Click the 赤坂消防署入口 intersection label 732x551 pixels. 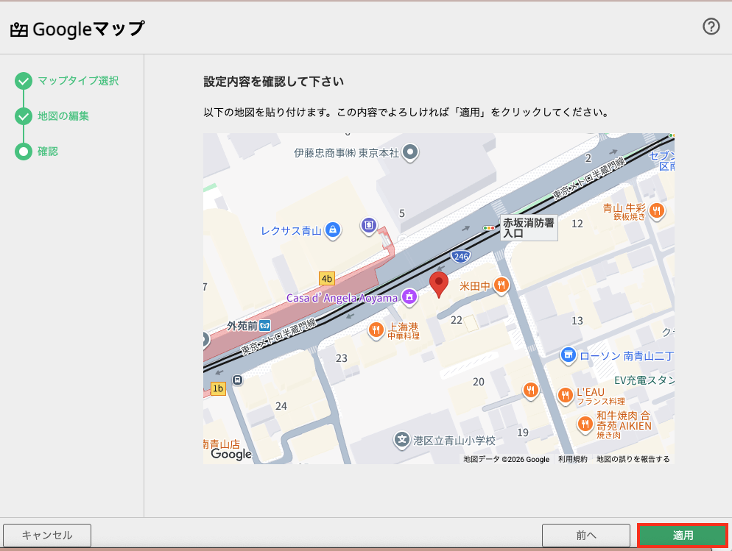pyautogui.click(x=529, y=228)
